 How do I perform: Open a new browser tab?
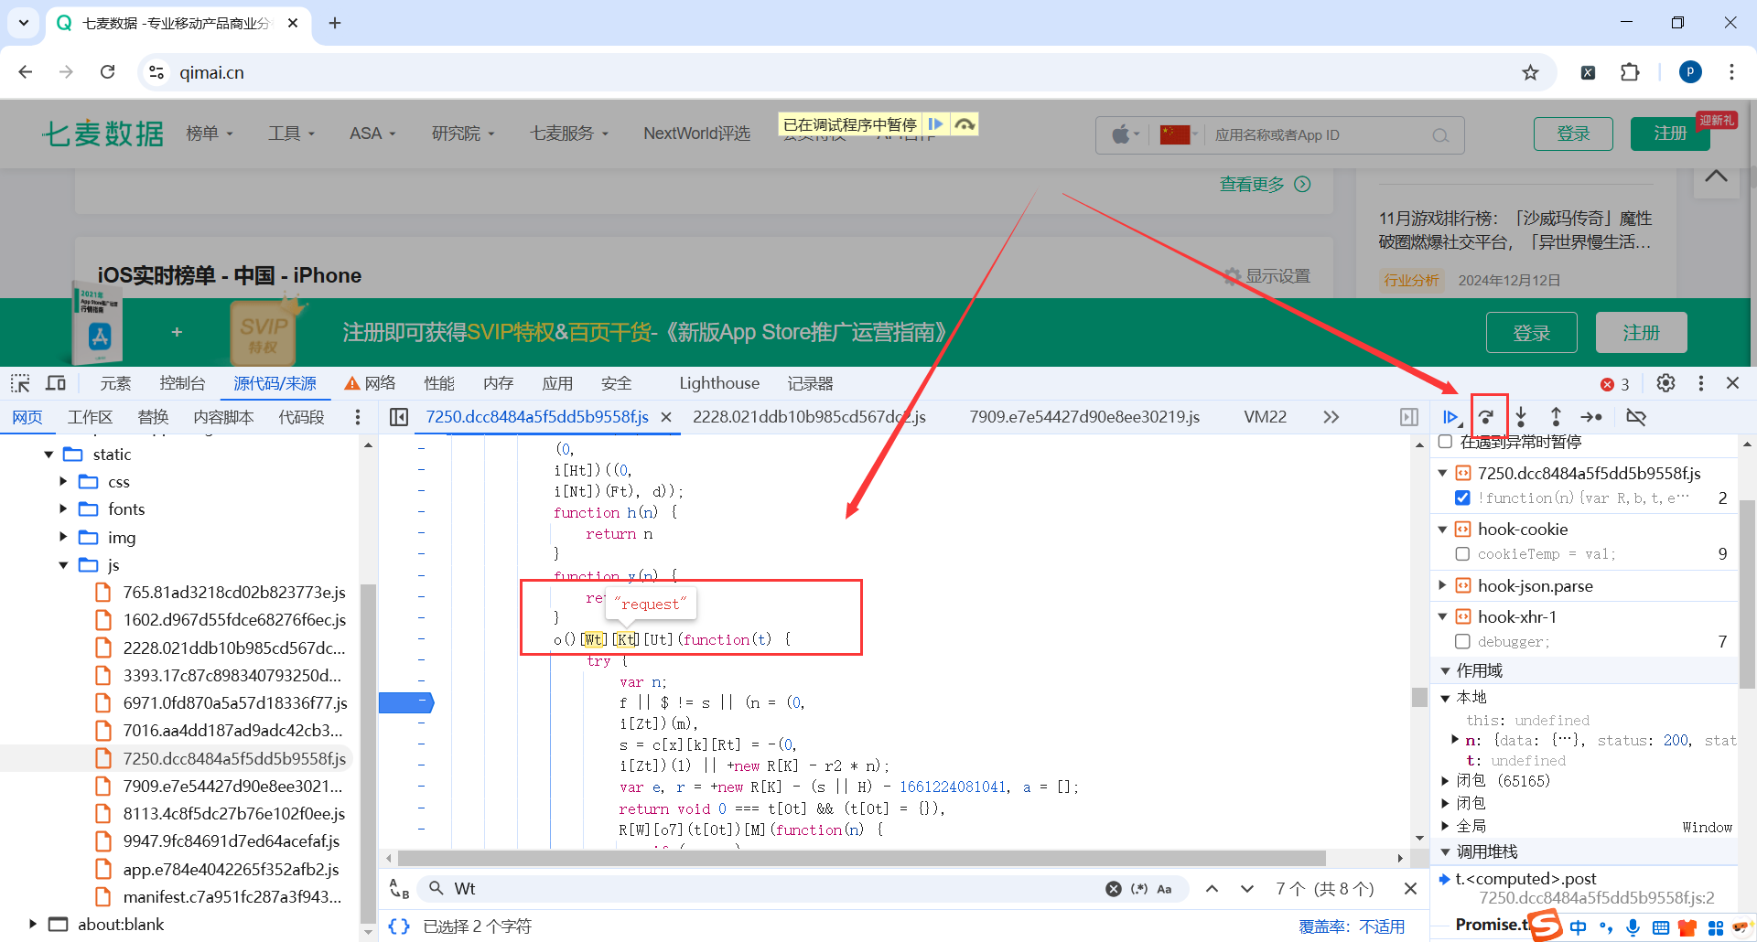coord(335,23)
